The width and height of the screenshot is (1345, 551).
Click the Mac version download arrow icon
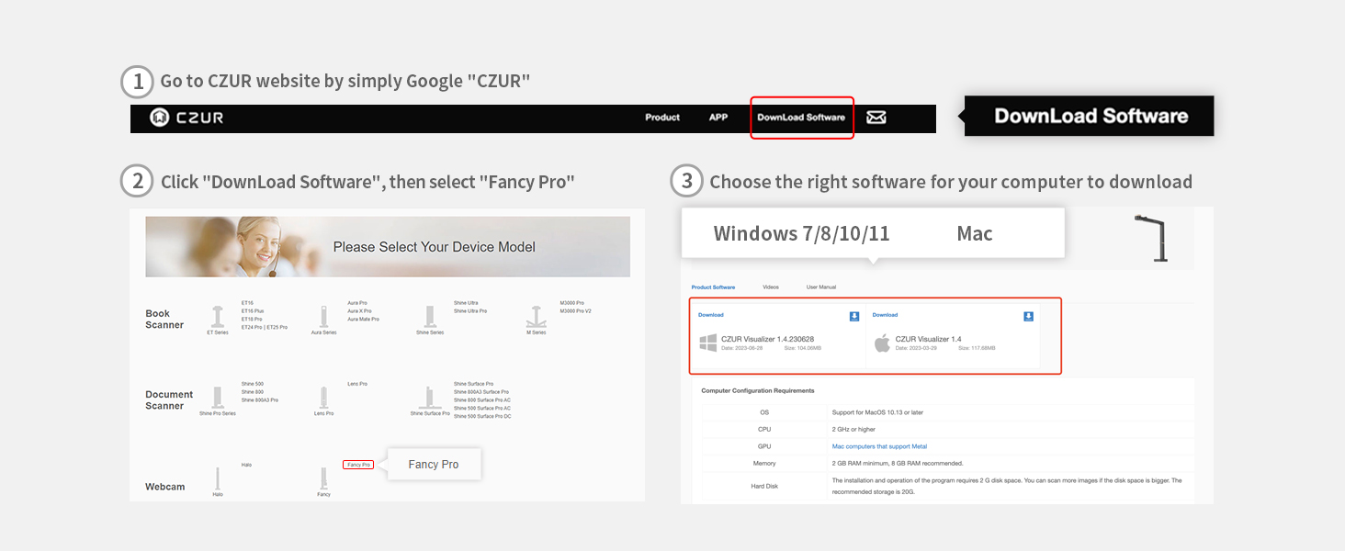(x=1028, y=316)
